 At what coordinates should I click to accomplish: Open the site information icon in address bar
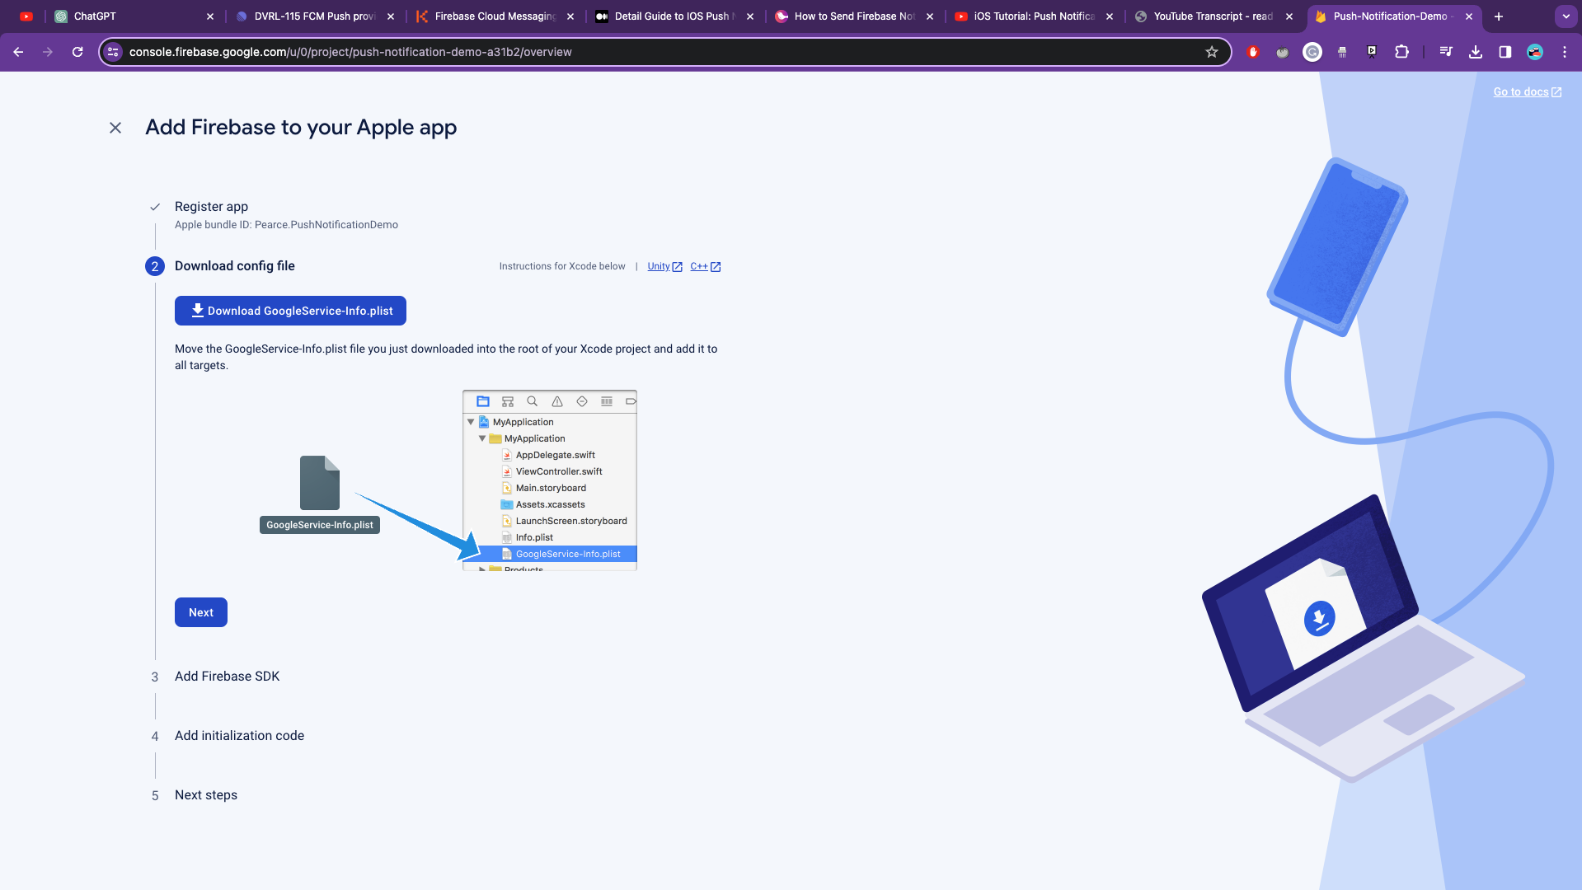(x=114, y=52)
